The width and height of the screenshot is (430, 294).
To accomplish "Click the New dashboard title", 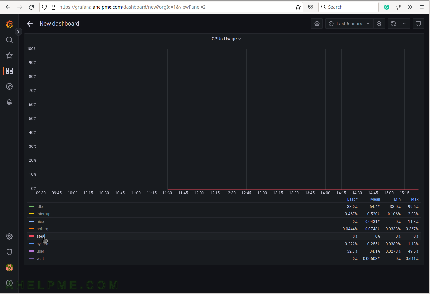I will coord(59,24).
